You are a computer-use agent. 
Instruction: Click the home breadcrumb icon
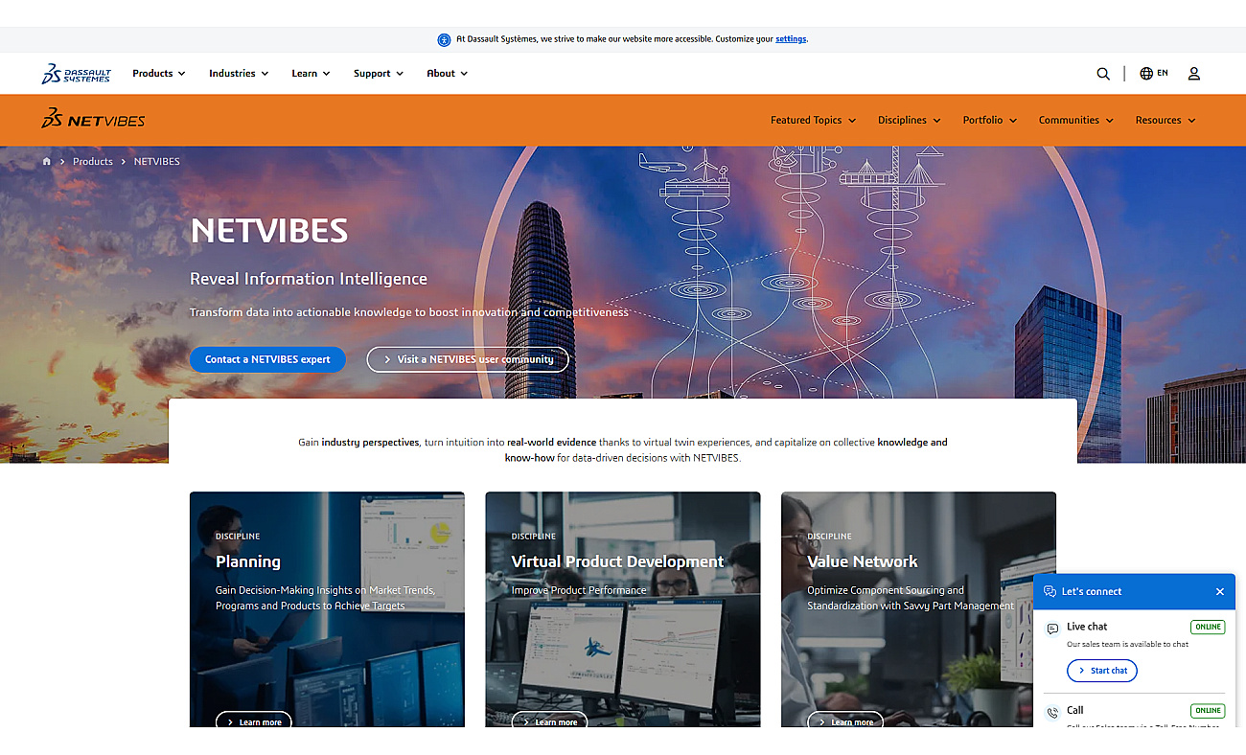pyautogui.click(x=46, y=161)
